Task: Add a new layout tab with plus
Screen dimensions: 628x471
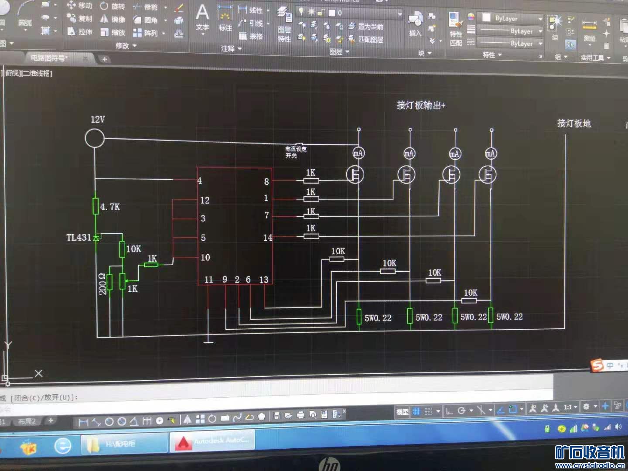Action: click(x=51, y=421)
